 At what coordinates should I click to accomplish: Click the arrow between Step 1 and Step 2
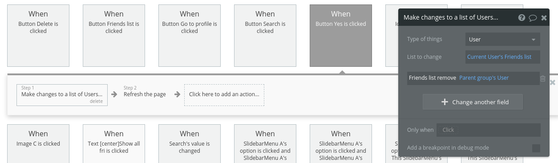114,94
